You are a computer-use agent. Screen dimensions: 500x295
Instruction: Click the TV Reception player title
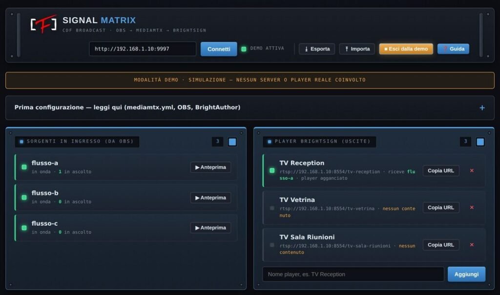pyautogui.click(x=302, y=163)
